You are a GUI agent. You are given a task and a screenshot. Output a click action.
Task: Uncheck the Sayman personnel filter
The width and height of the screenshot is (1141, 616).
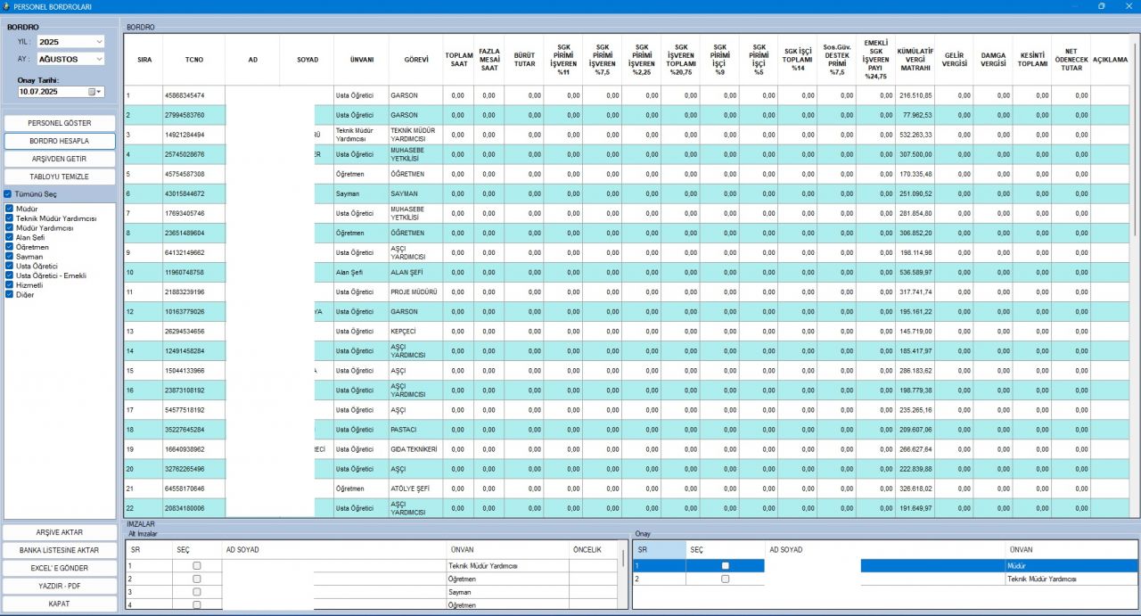coord(9,256)
